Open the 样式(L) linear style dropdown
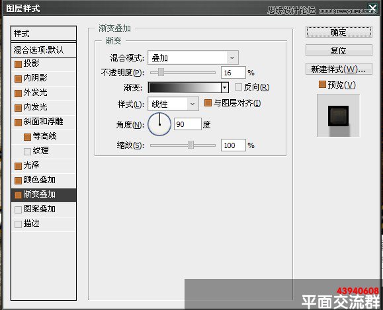 point(173,104)
